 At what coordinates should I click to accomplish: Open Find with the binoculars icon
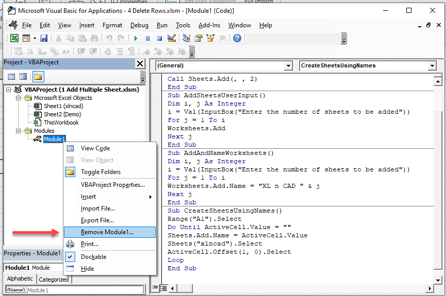click(x=94, y=38)
